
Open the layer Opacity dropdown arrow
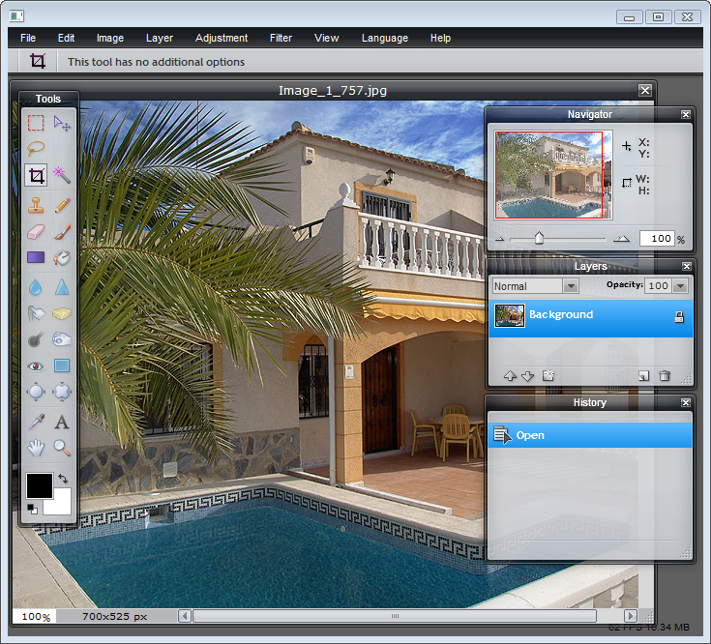[x=680, y=286]
